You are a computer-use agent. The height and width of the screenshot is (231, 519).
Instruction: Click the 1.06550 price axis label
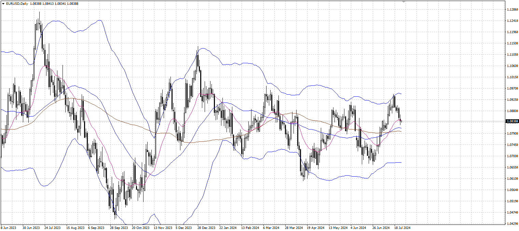point(513,167)
